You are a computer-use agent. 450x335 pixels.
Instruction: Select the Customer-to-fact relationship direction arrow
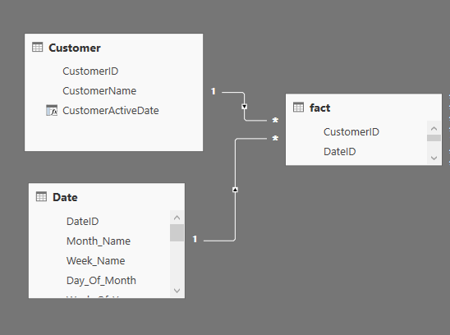[x=244, y=107]
